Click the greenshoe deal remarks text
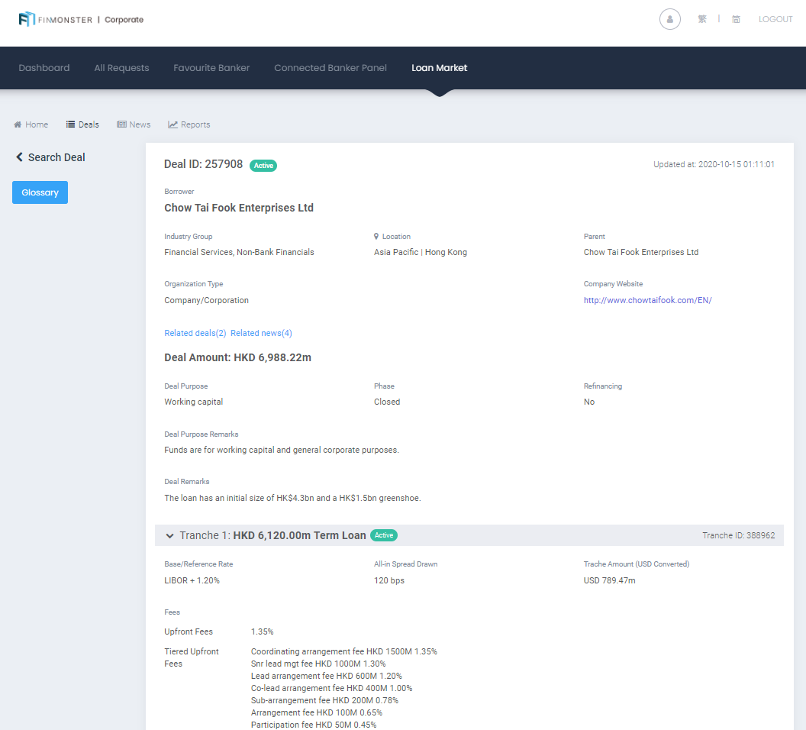806x730 pixels. point(292,498)
